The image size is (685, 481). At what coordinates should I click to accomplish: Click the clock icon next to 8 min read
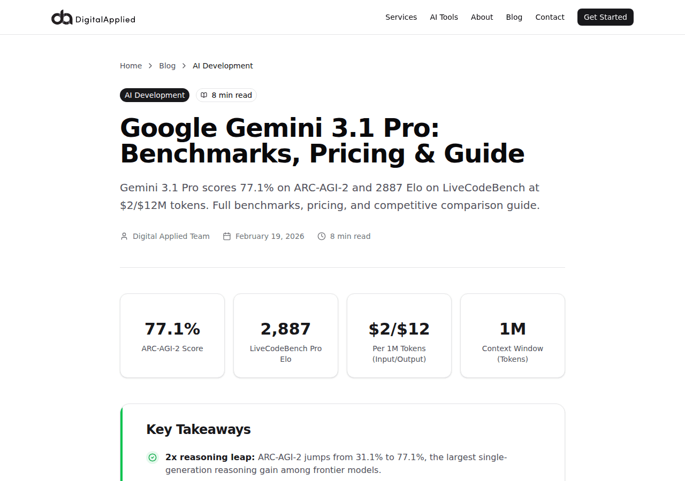click(322, 236)
